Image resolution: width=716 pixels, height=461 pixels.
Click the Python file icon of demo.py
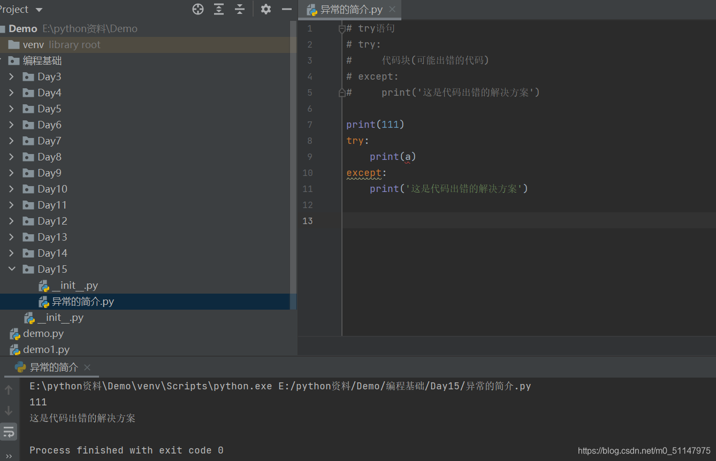(15, 334)
